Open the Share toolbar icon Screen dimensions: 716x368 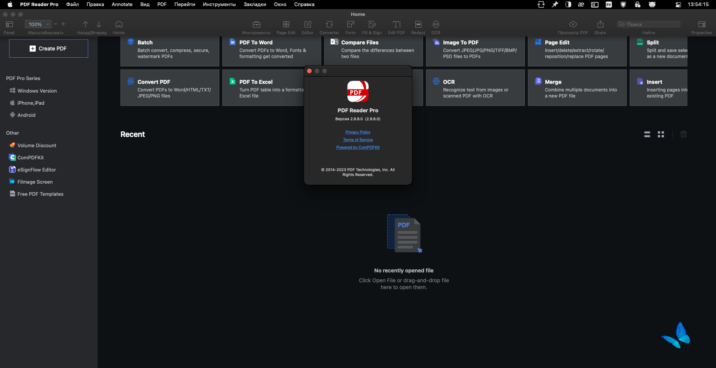(x=600, y=24)
